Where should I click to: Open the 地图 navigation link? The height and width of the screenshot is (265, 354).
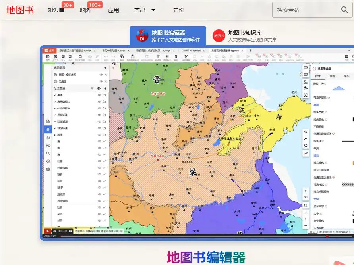pos(85,10)
